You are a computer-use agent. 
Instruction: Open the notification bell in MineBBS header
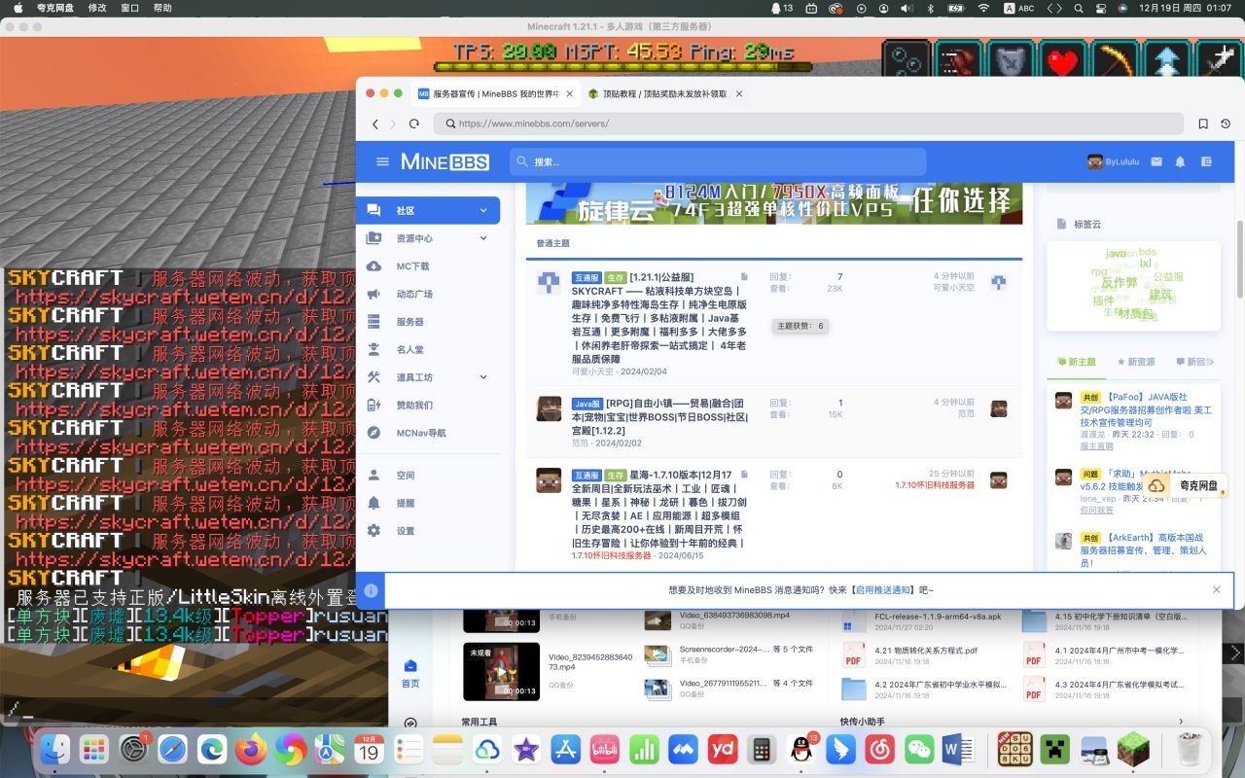tap(1181, 161)
